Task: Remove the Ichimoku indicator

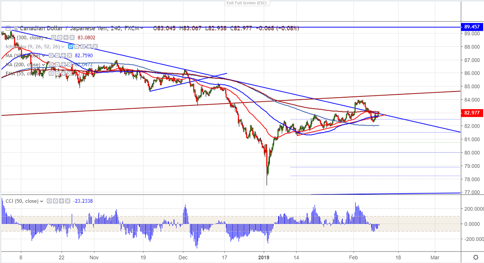Action: point(95,47)
